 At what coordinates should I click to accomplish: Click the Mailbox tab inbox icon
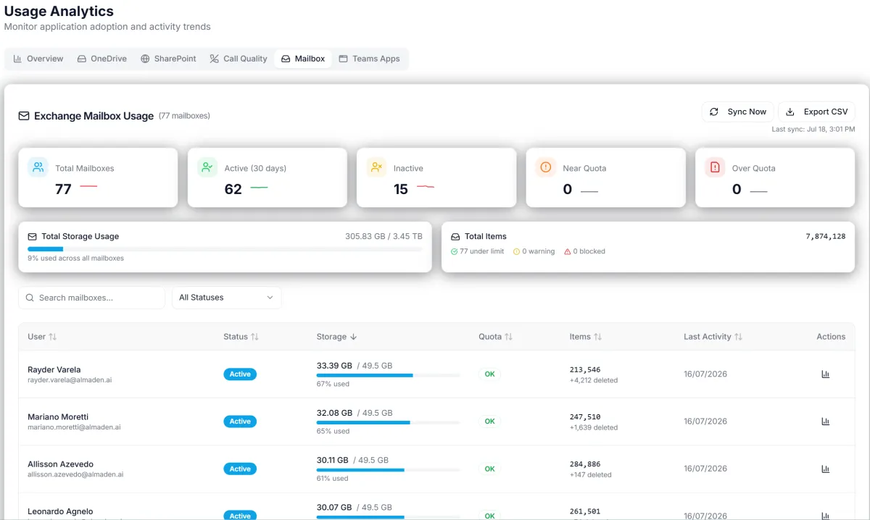pyautogui.click(x=286, y=59)
